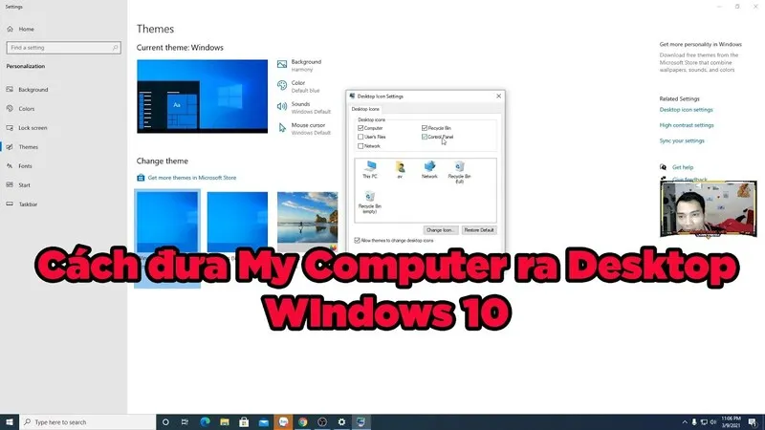The height and width of the screenshot is (430, 765).
Task: Open OBS Studio from the taskbar
Action: (x=322, y=422)
